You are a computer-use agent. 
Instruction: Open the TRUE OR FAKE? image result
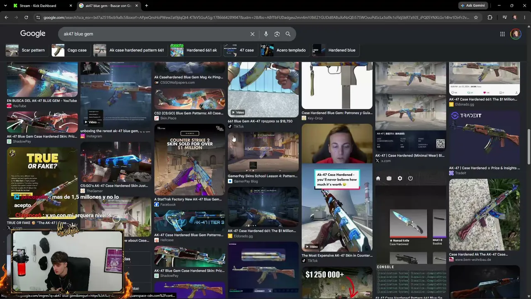pos(42,183)
